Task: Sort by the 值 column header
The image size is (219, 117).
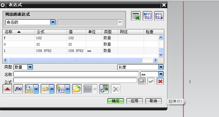Action: (x=77, y=32)
